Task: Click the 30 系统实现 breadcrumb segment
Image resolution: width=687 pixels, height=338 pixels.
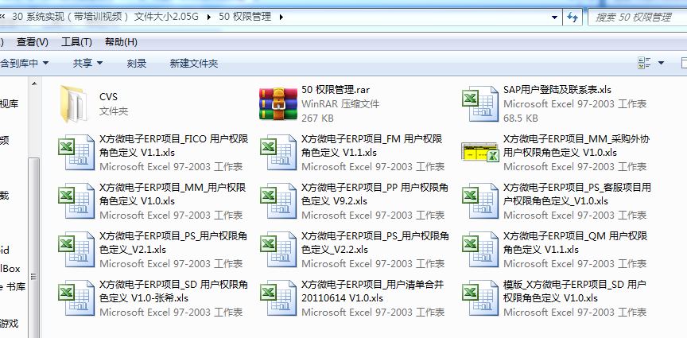Action: (106, 17)
